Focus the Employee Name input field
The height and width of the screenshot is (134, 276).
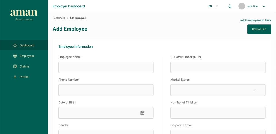pyautogui.click(x=106, y=67)
